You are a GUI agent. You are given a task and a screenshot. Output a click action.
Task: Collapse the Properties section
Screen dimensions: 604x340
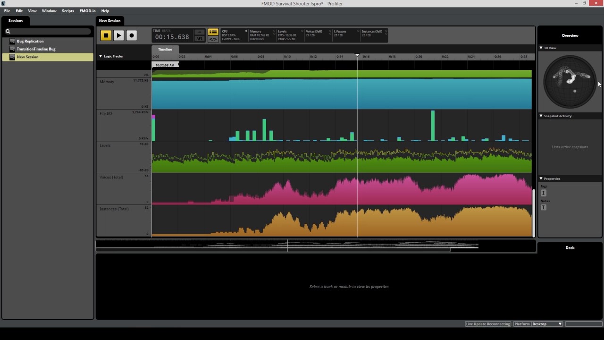[541, 178]
